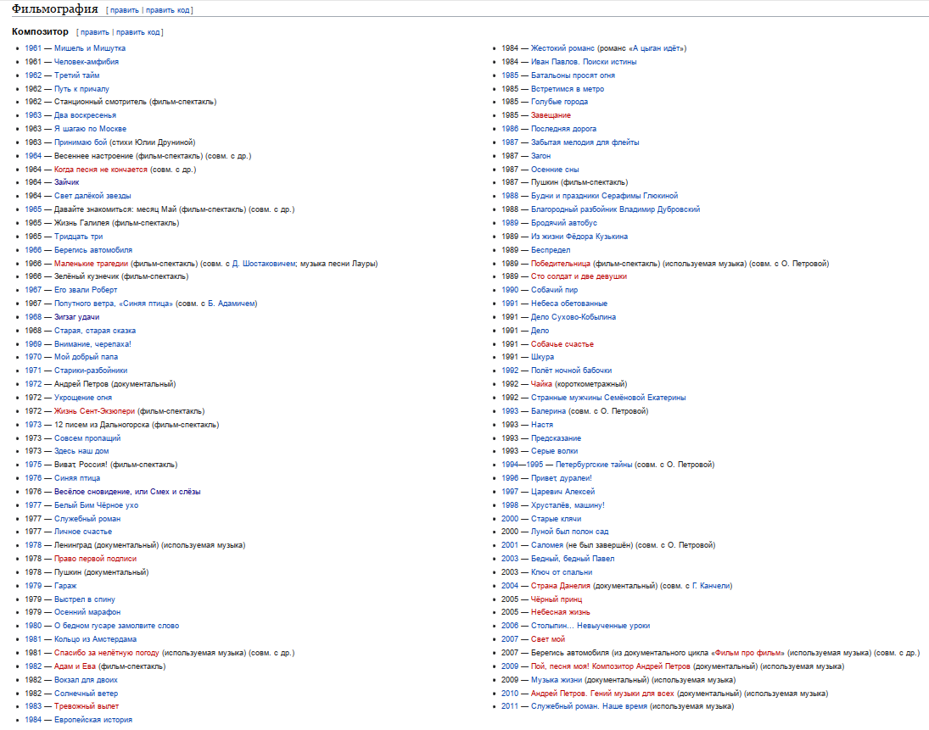The width and height of the screenshot is (929, 730).
Task: Open the link 'Вокзал для двоих'
Action: (x=86, y=680)
